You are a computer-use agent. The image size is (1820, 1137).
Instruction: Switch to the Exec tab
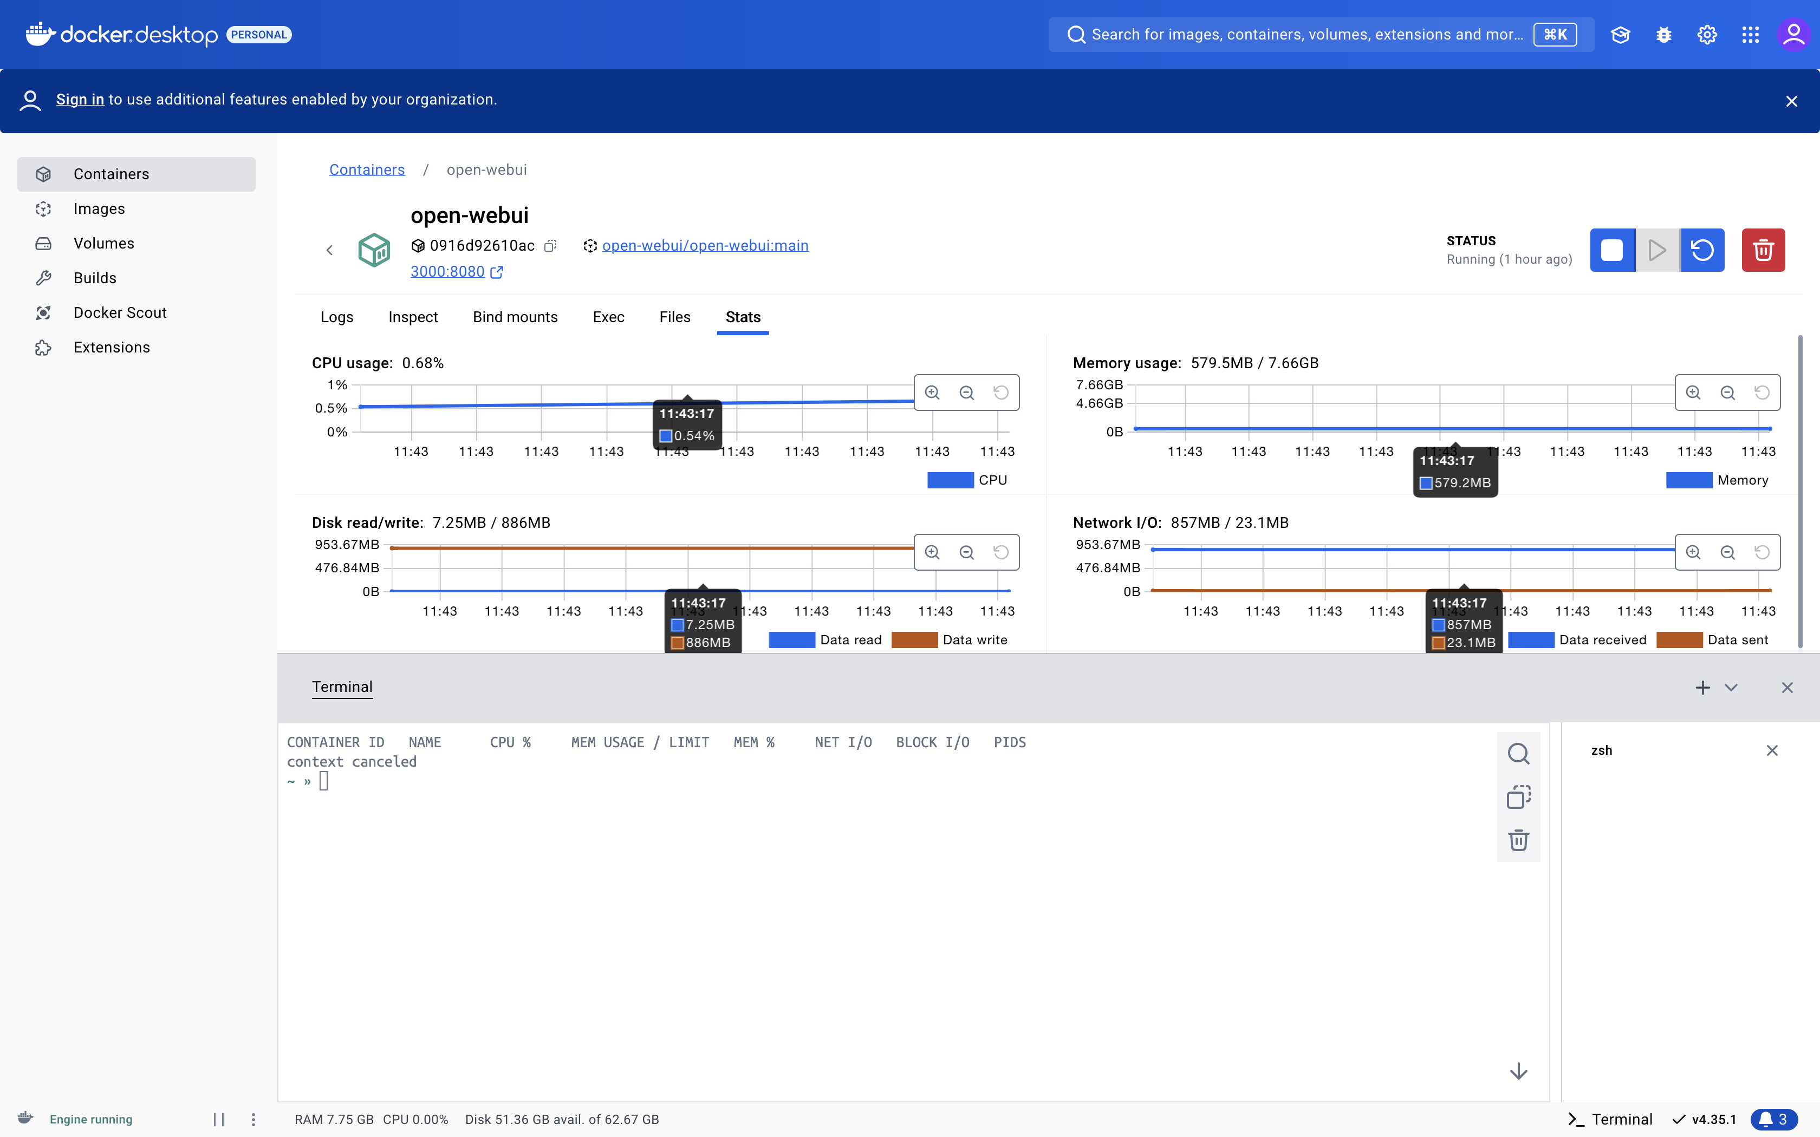coord(608,317)
